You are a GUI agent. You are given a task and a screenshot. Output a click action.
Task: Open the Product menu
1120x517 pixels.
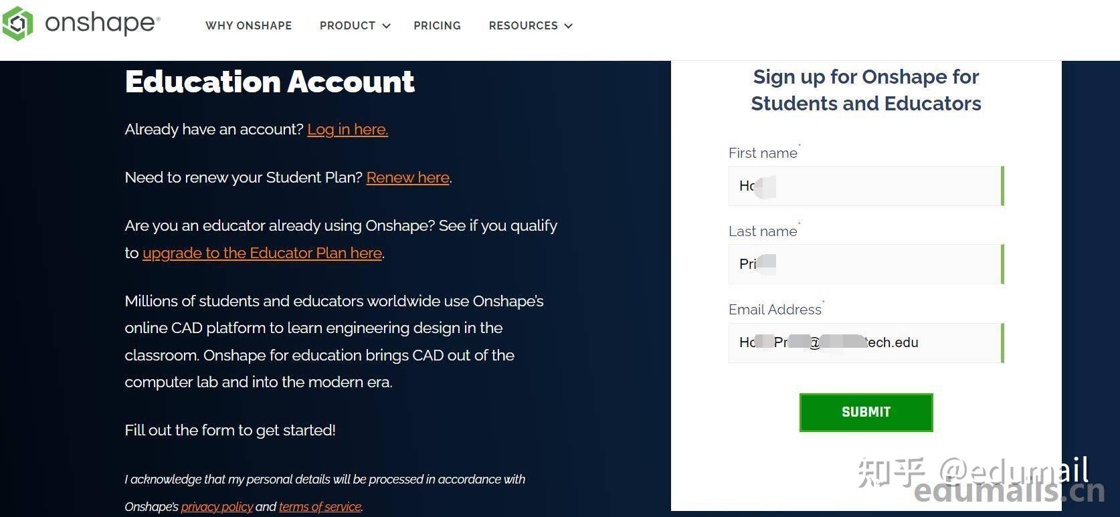[x=347, y=25]
